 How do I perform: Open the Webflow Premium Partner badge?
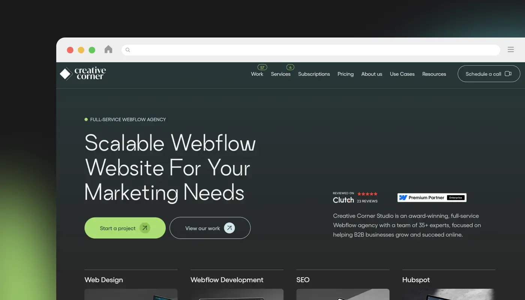coord(432,198)
